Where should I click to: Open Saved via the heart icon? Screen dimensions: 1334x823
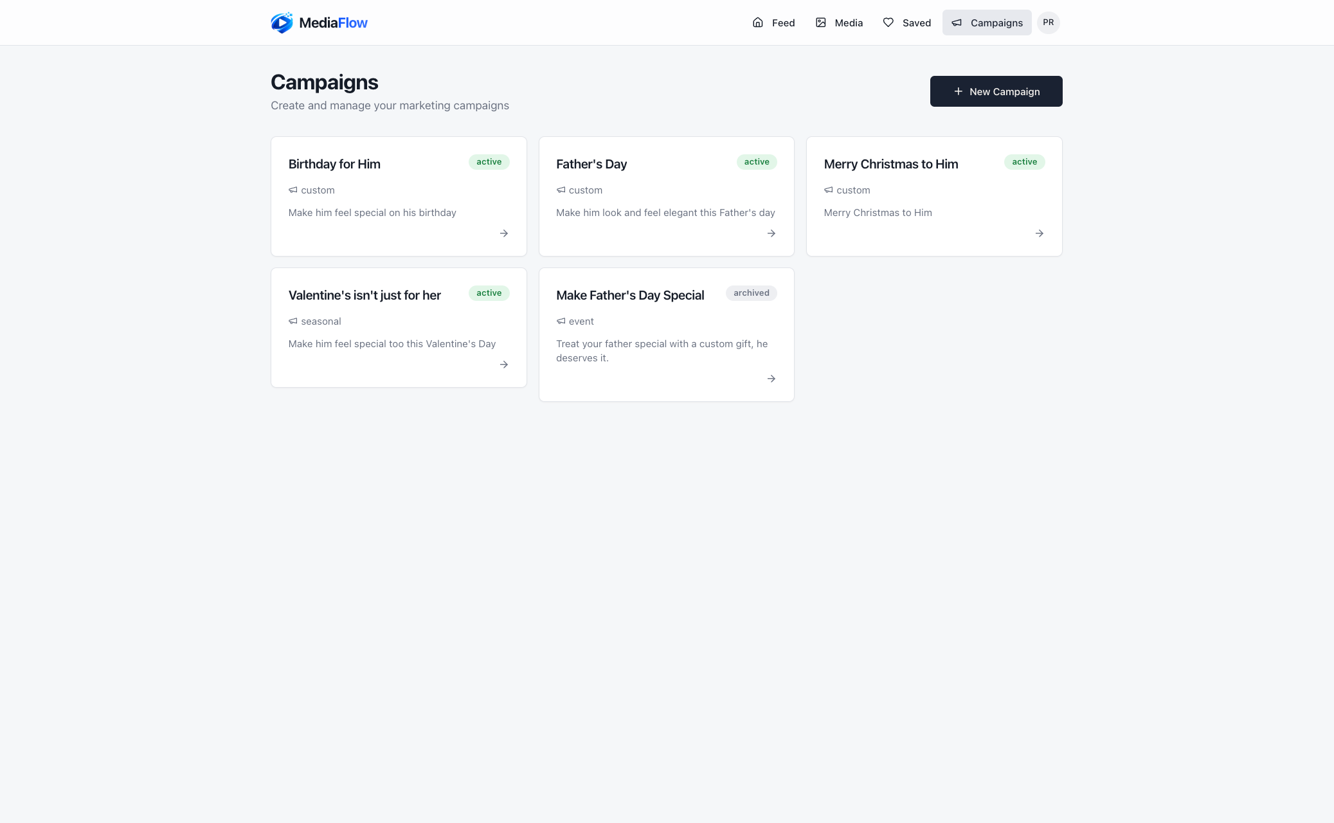tap(888, 23)
